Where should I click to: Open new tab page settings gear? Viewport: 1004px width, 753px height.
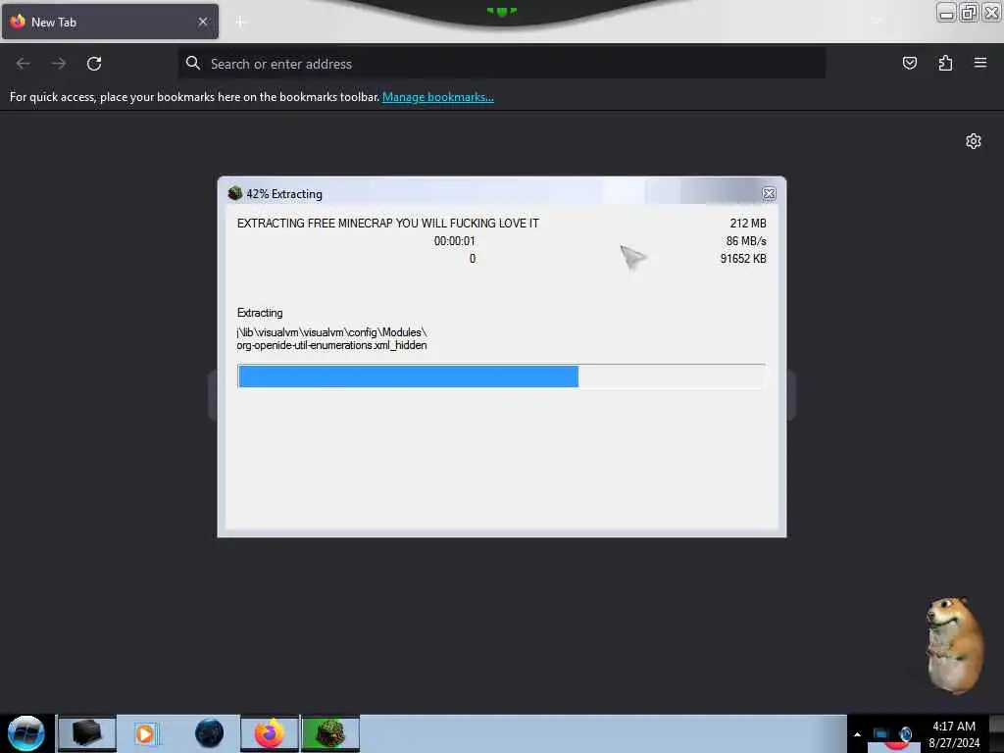click(x=974, y=141)
